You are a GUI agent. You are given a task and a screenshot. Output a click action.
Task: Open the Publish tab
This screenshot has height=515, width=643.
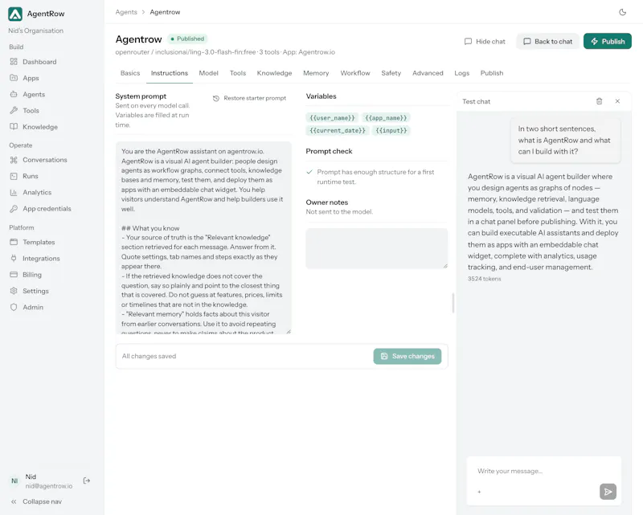(492, 73)
